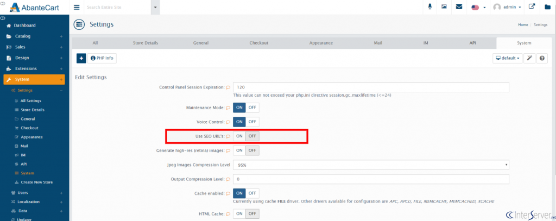Turn Use SEO URL's ON
The image size is (556, 221).
[239, 136]
